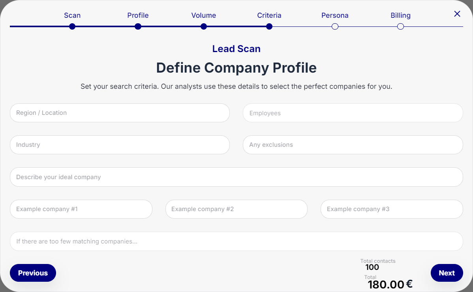This screenshot has width=473, height=292.
Task: Enter Example company #1 field
Action: point(81,209)
